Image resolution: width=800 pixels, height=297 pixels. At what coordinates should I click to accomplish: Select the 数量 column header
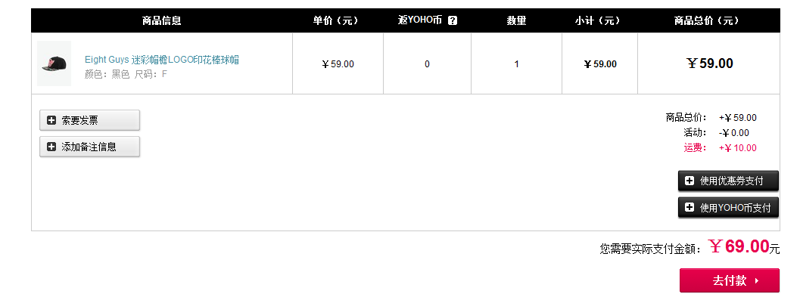pyautogui.click(x=516, y=21)
